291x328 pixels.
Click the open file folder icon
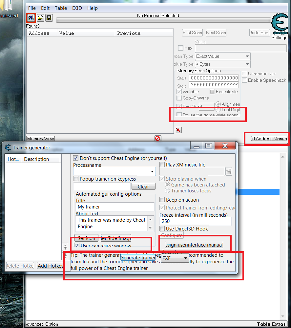point(40,18)
